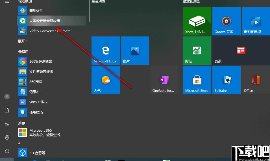The image size is (270, 161).
Task: Open Pictures from the sidebar
Action: pyautogui.click(x=7, y=124)
